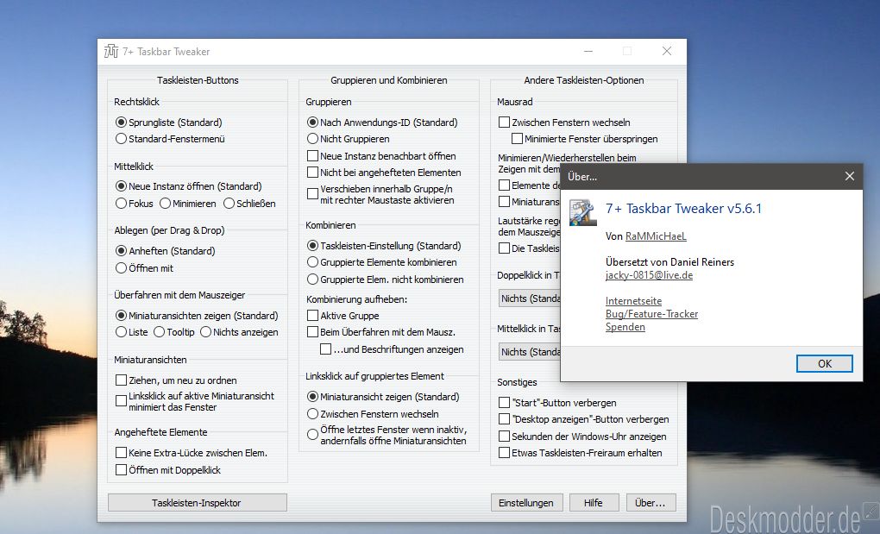Close the Über dialog with the X
880x534 pixels.
[x=850, y=176]
